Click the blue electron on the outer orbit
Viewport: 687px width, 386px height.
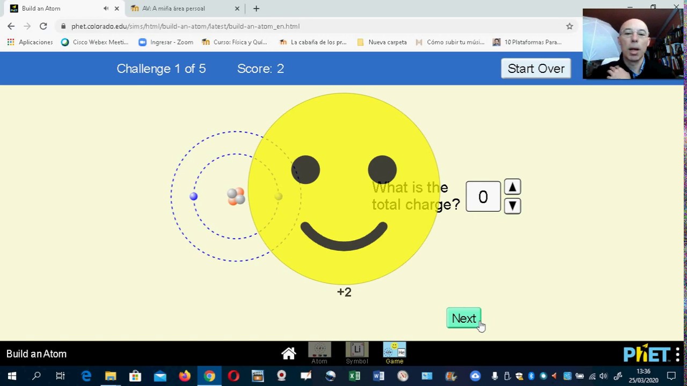[x=194, y=197]
